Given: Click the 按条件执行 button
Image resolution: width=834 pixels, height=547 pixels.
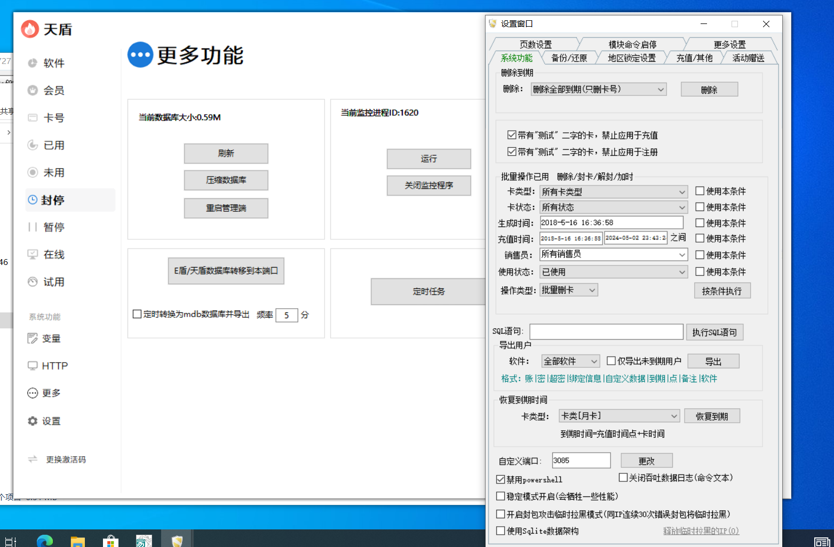Looking at the screenshot, I should [722, 291].
